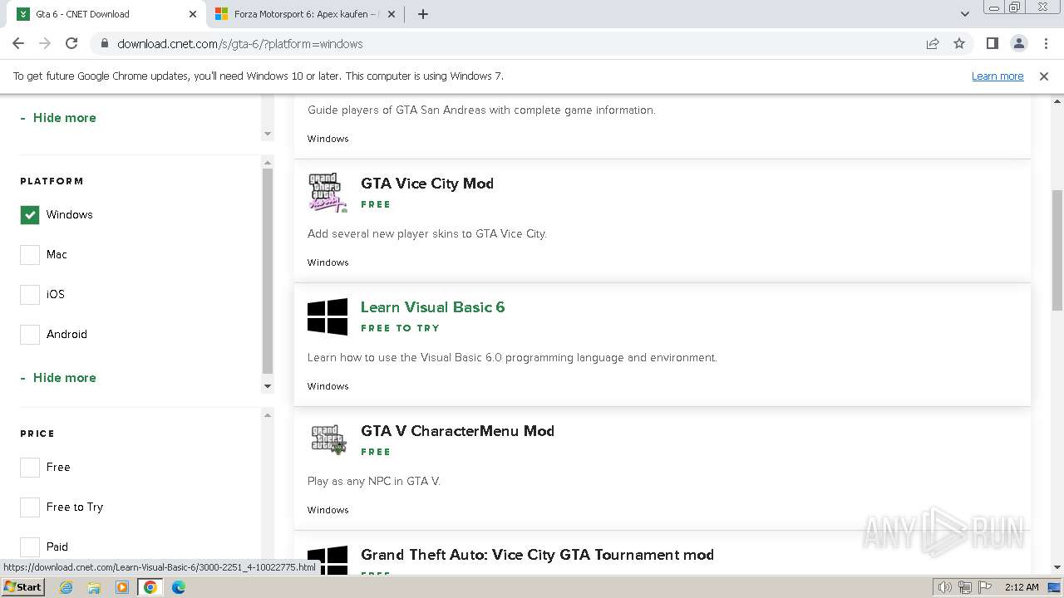1064x598 pixels.
Task: Collapse upper filter with Hide more
Action: click(58, 117)
